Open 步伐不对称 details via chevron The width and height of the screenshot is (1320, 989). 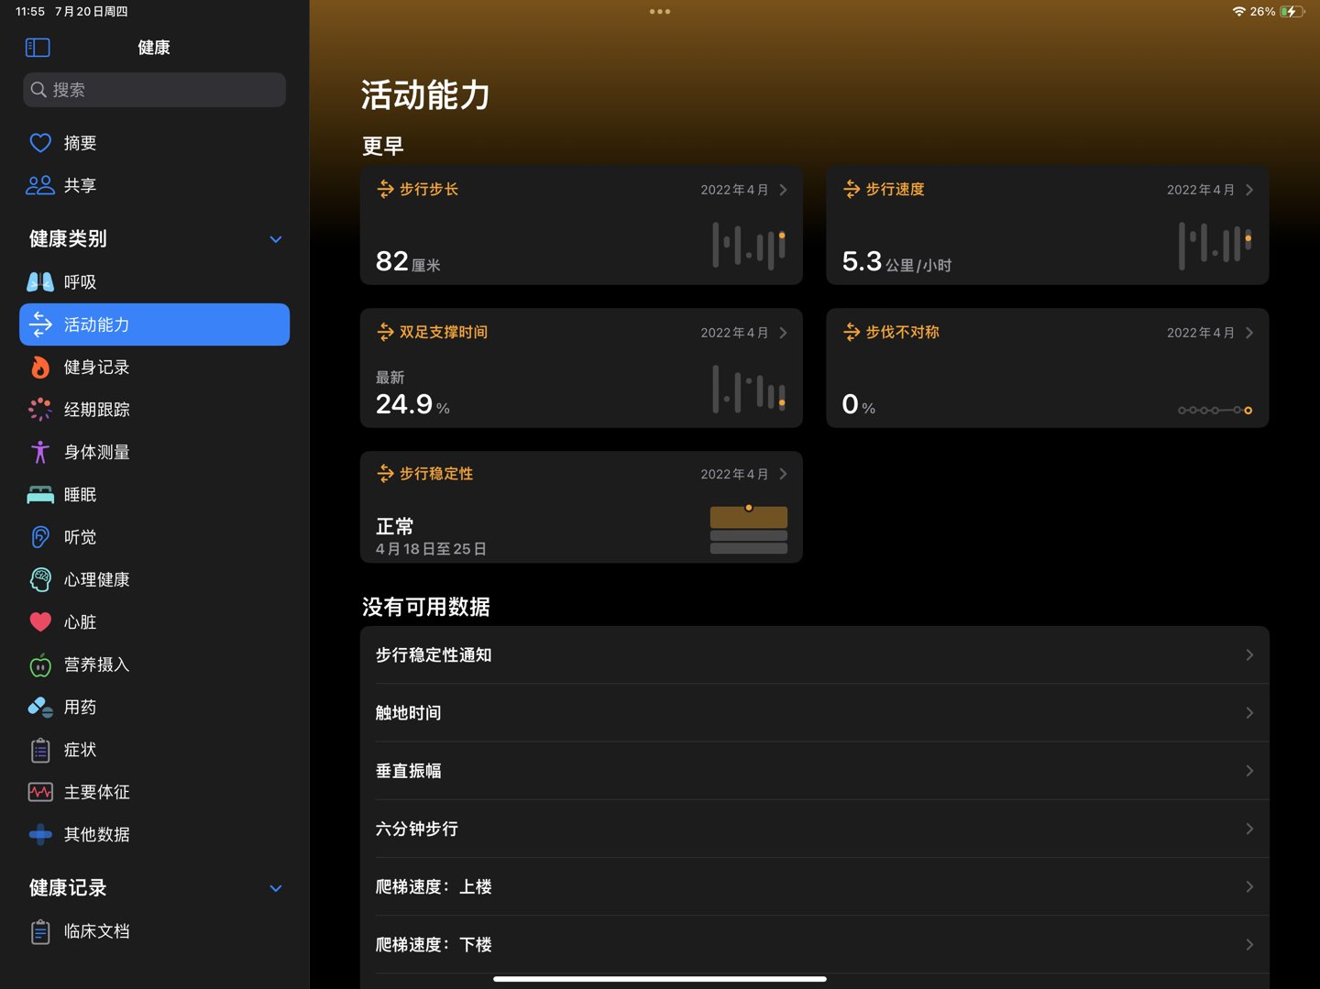tap(1249, 333)
